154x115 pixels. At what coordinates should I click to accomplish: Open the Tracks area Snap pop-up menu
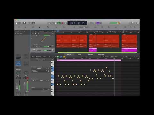click(x=100, y=31)
